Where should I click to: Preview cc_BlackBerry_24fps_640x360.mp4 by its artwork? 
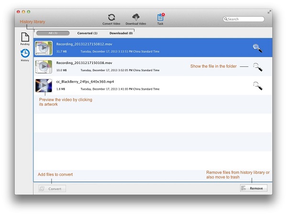click(x=44, y=86)
